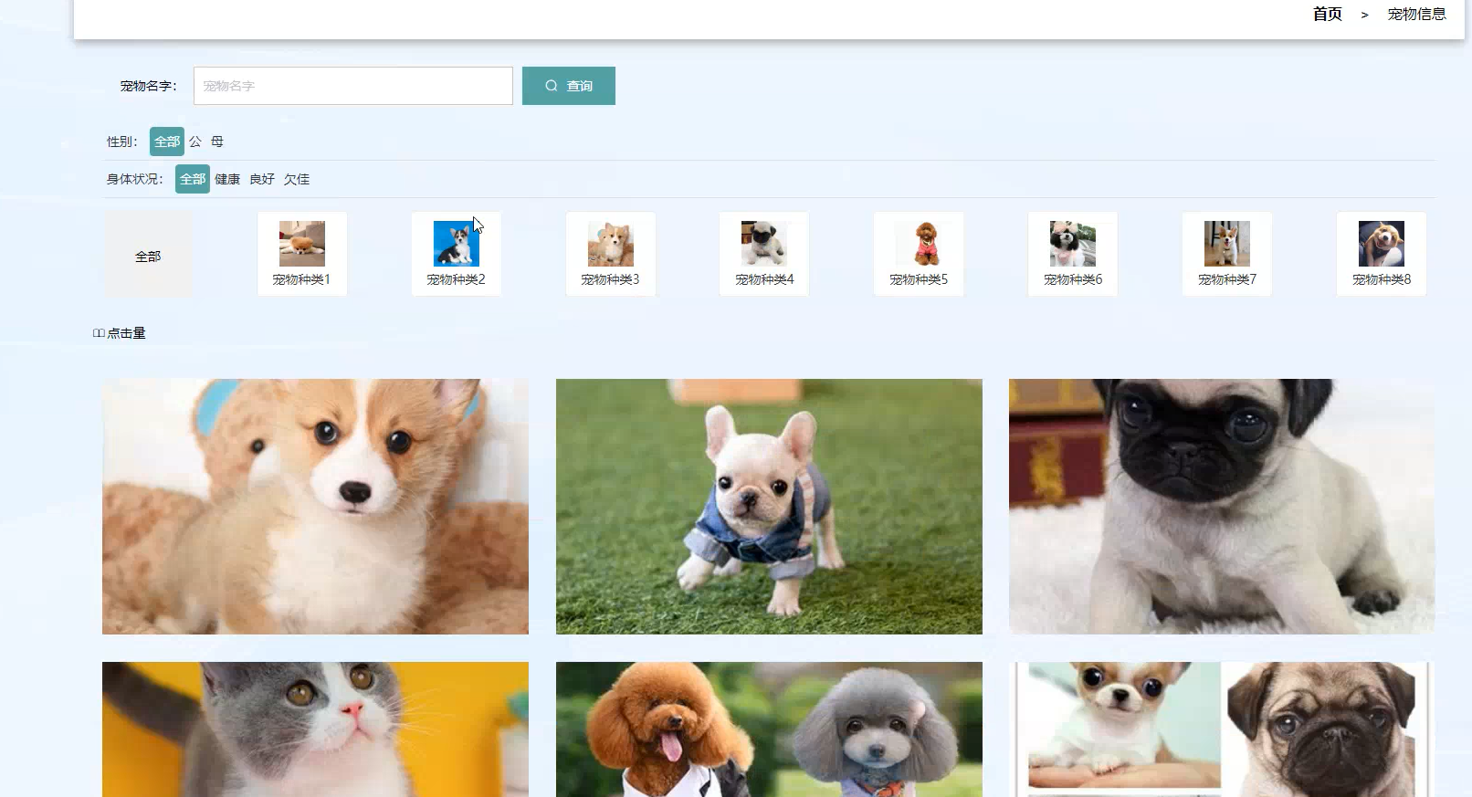Go to 首页 in breadcrumb
The height and width of the screenshot is (797, 1472).
(x=1327, y=14)
